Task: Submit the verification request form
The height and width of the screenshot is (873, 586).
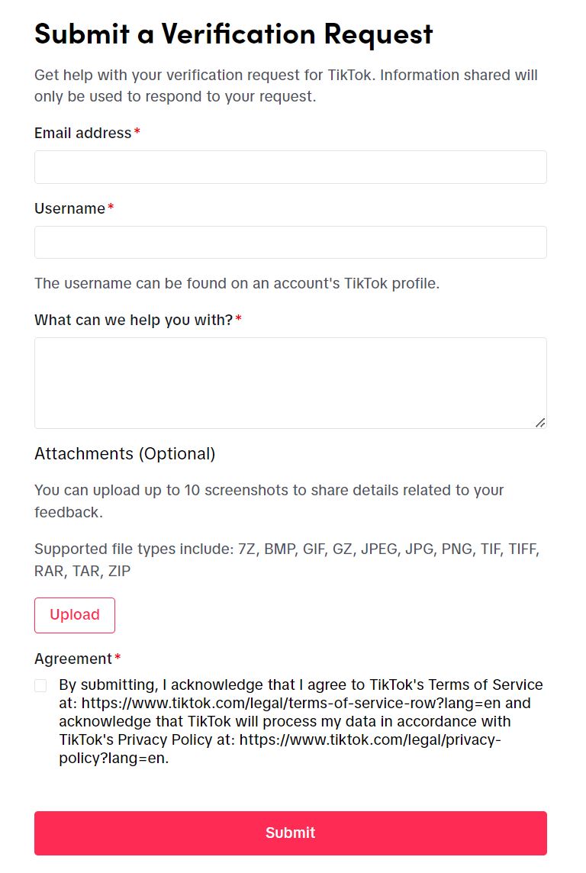Action: tap(290, 833)
